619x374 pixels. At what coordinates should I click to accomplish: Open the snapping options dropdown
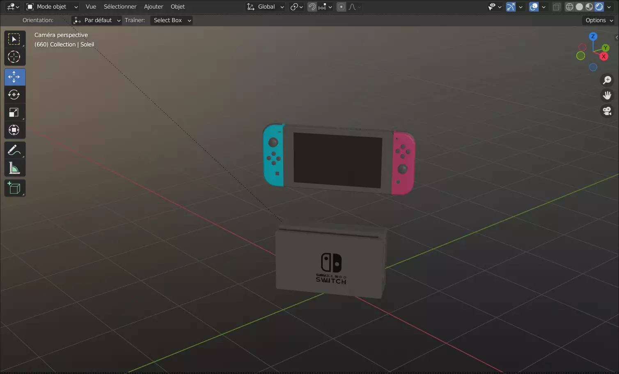pos(326,7)
